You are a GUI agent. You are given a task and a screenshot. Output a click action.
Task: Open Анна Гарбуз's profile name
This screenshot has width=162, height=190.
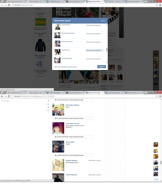pos(70,142)
